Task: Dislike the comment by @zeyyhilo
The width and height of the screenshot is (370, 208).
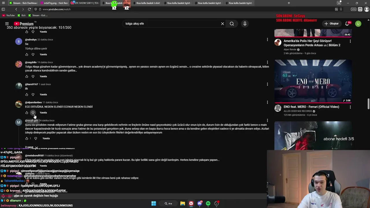Action: point(33,76)
